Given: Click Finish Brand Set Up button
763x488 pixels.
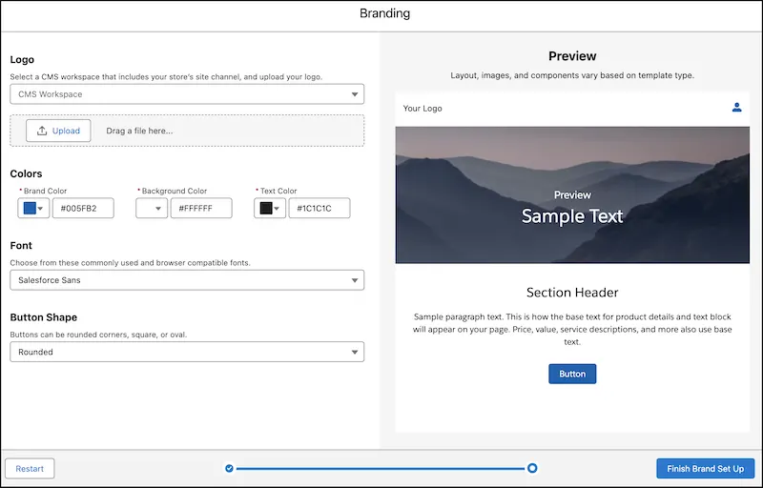Looking at the screenshot, I should click(705, 469).
